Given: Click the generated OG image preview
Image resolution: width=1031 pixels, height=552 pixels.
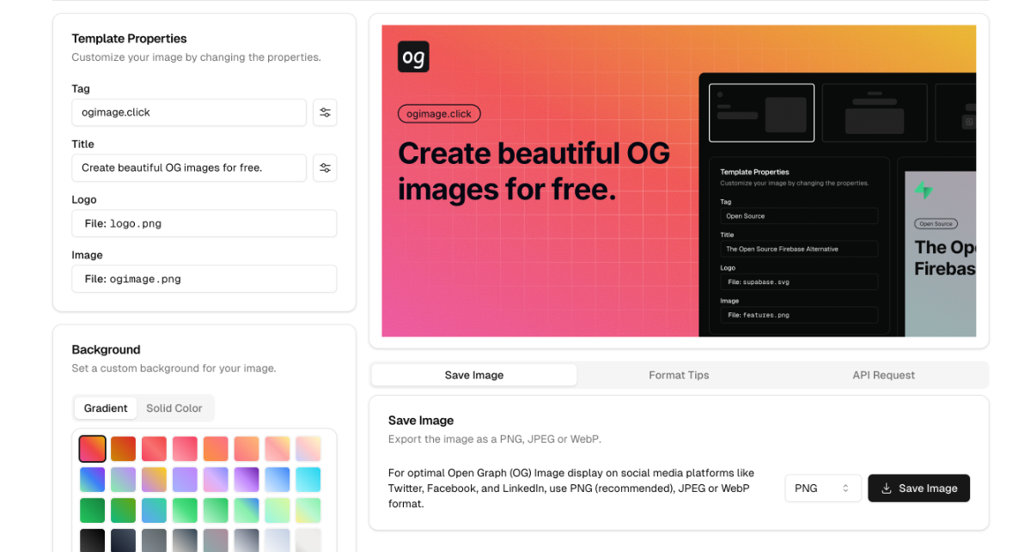Looking at the screenshot, I should [x=679, y=180].
